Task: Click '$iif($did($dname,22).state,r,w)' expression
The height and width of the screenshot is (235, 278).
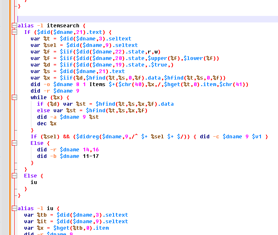Action: pos(110,52)
